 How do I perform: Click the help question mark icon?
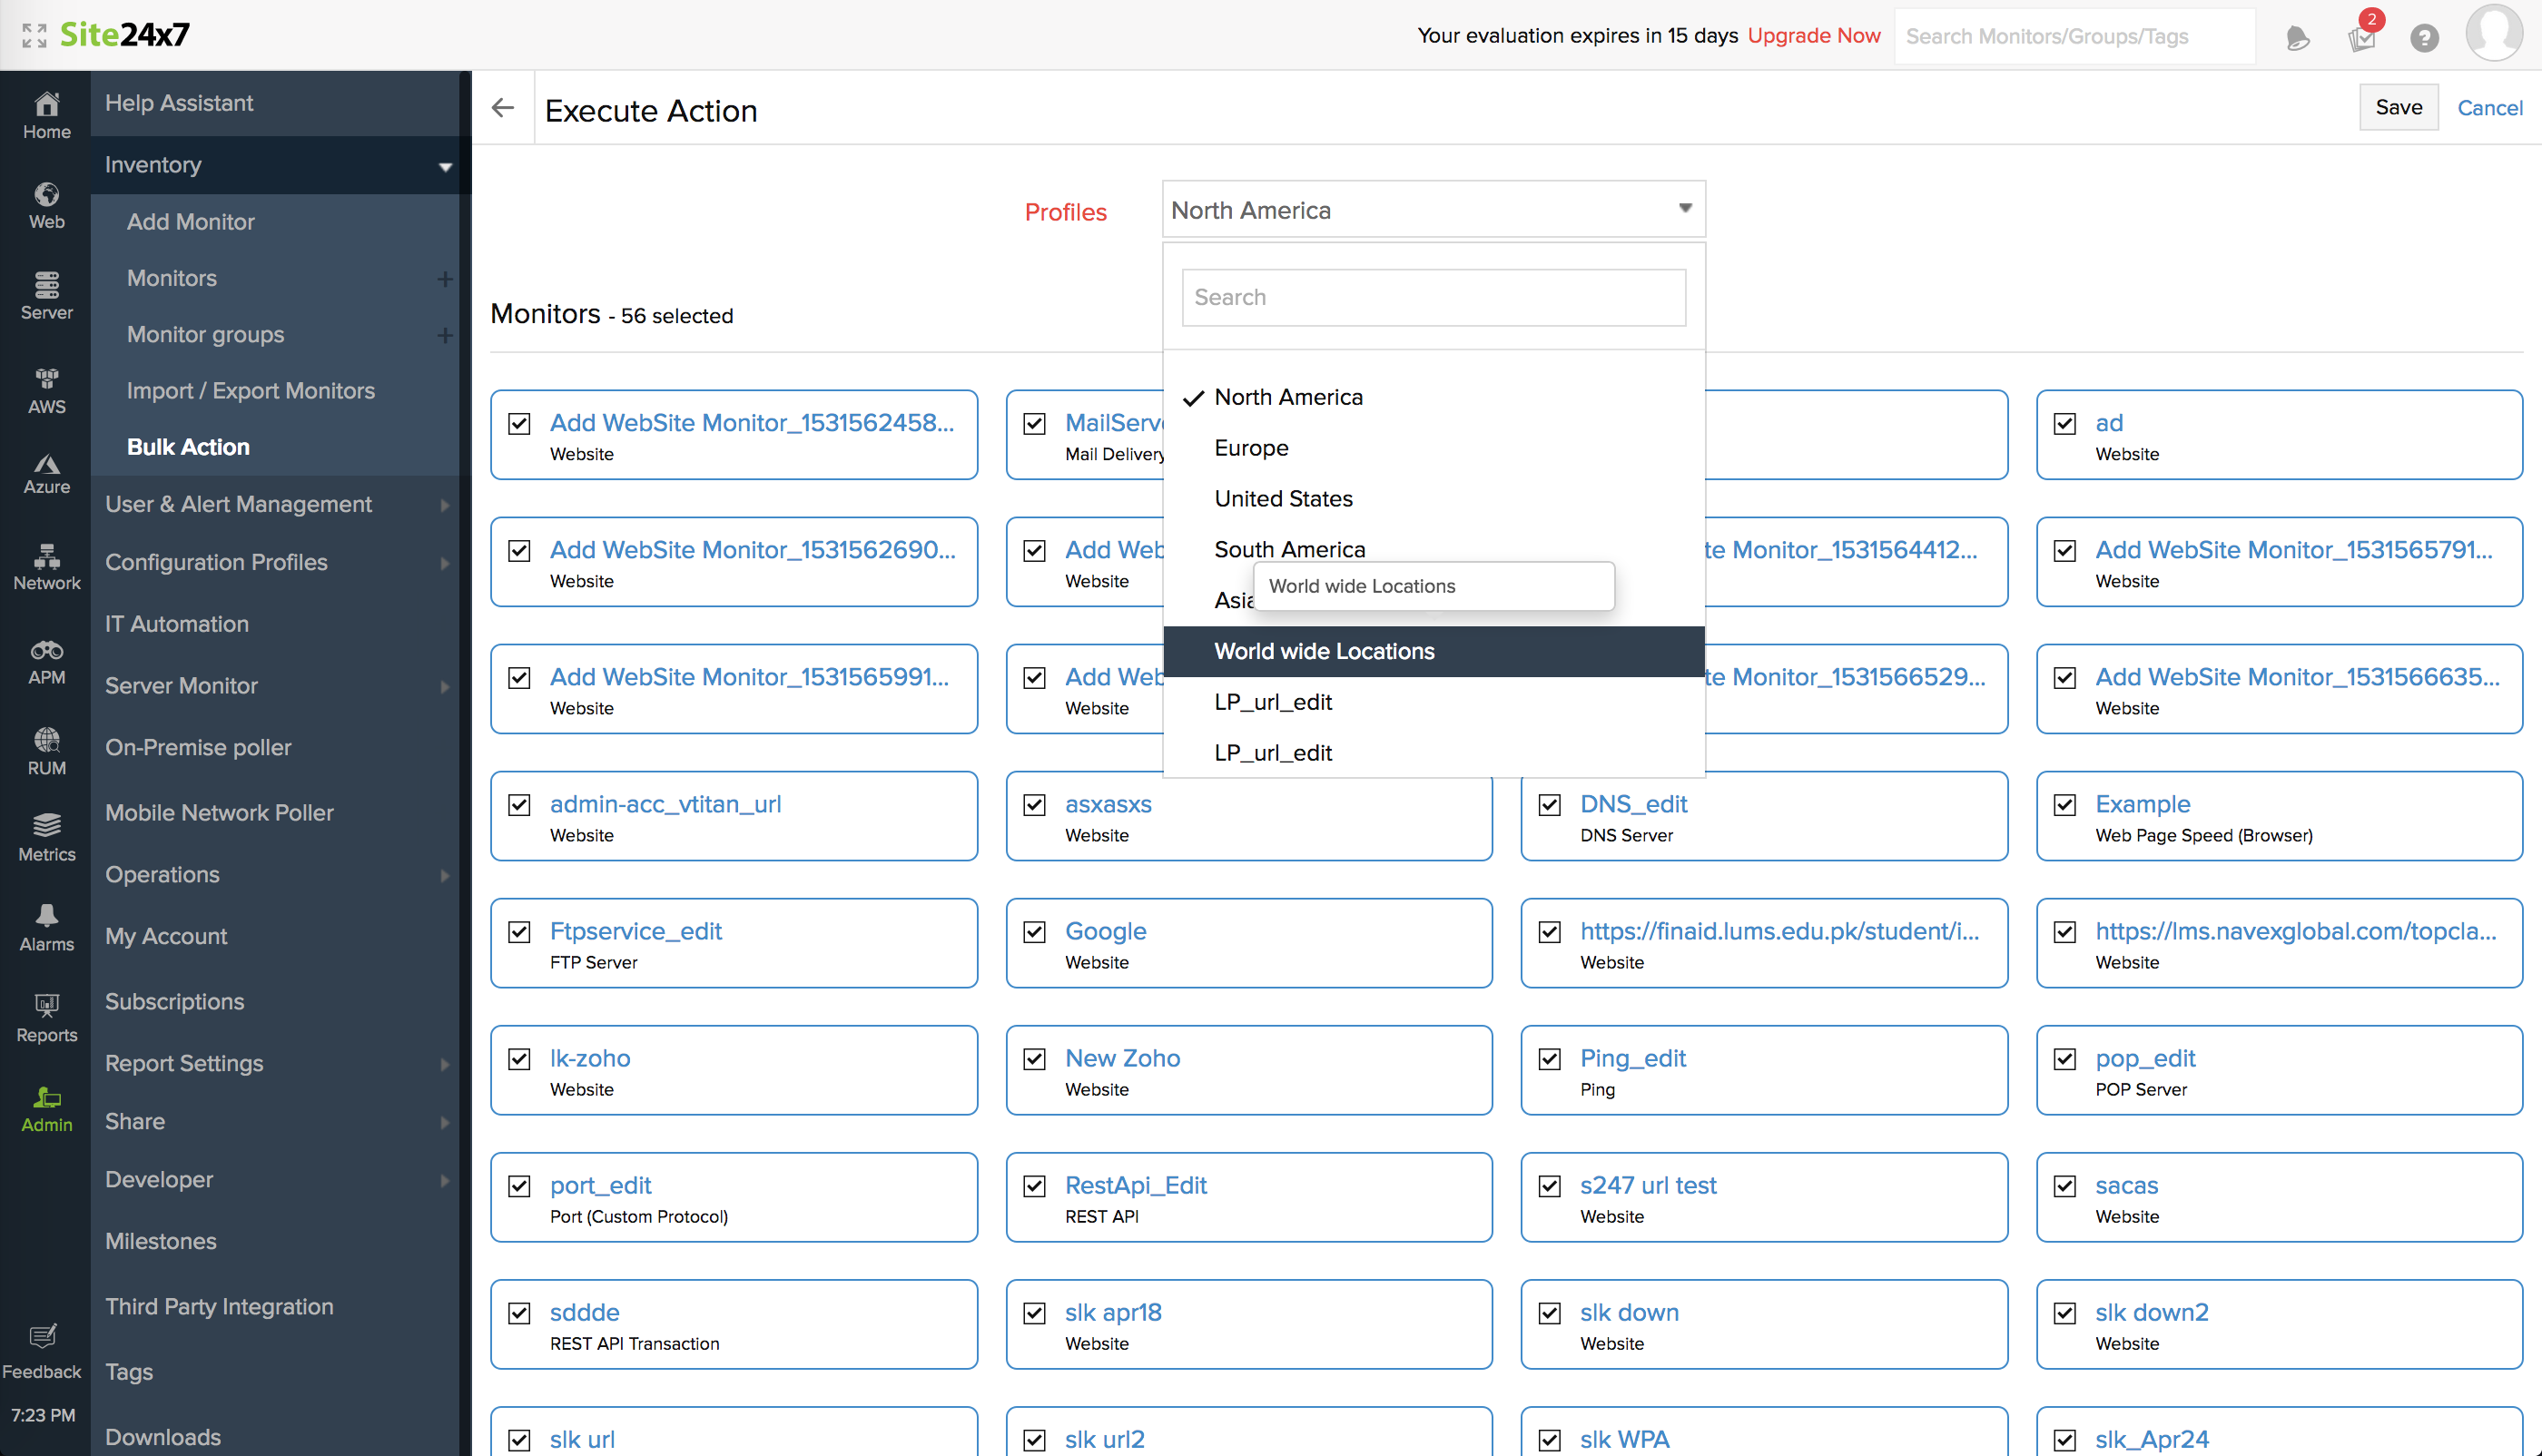tap(2424, 38)
